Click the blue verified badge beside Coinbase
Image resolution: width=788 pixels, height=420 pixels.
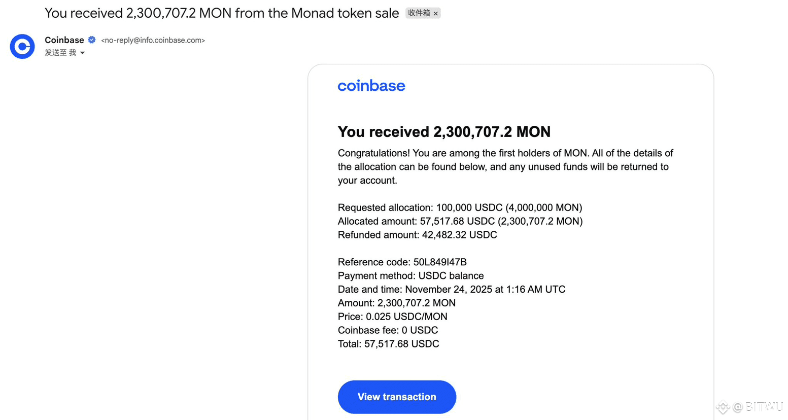pyautogui.click(x=92, y=40)
